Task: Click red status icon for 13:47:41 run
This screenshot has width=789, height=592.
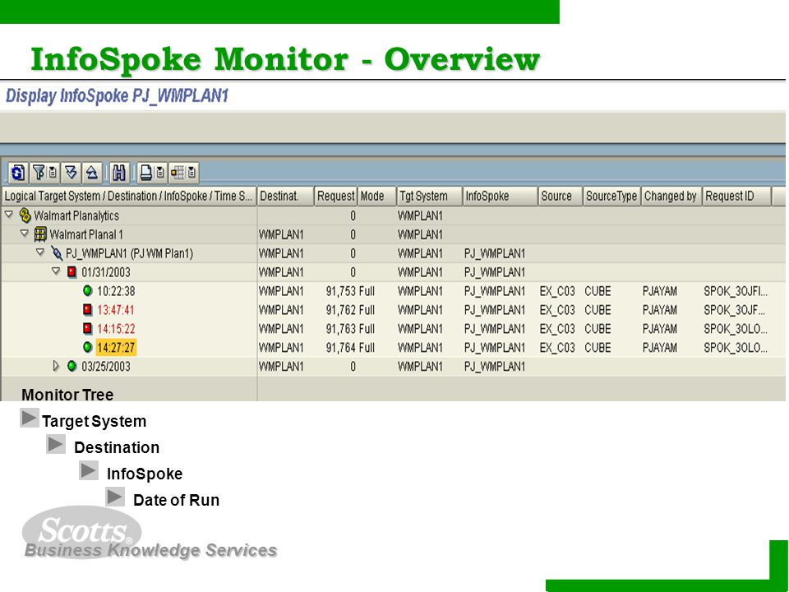Action: click(88, 310)
